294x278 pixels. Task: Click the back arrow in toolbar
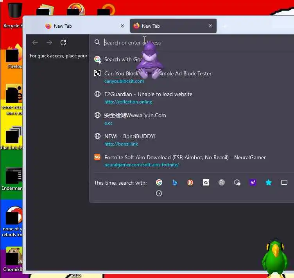[35, 43]
